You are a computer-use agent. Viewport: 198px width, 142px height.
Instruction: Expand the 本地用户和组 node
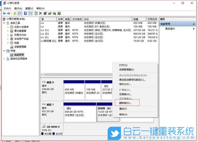click(x=8, y=39)
